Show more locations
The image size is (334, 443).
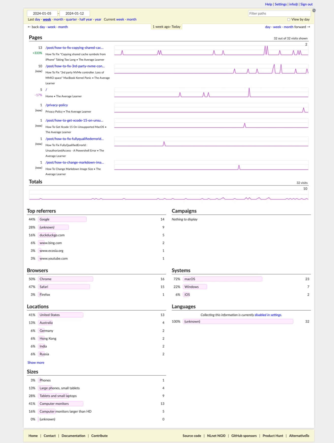click(36, 363)
